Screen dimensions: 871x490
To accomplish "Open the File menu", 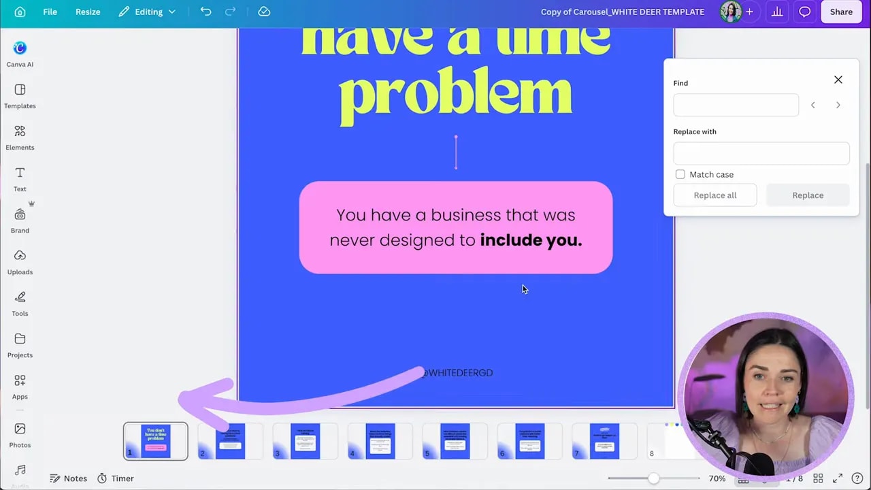I will click(x=50, y=12).
